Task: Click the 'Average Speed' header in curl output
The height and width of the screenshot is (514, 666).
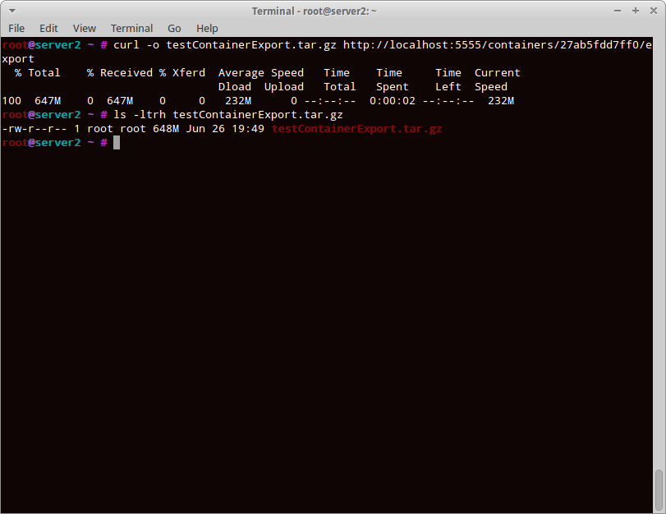Action: [x=261, y=73]
